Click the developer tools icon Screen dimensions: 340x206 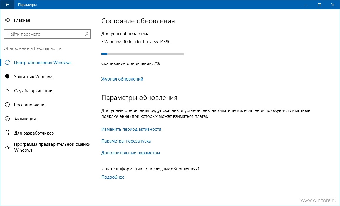[7, 133]
